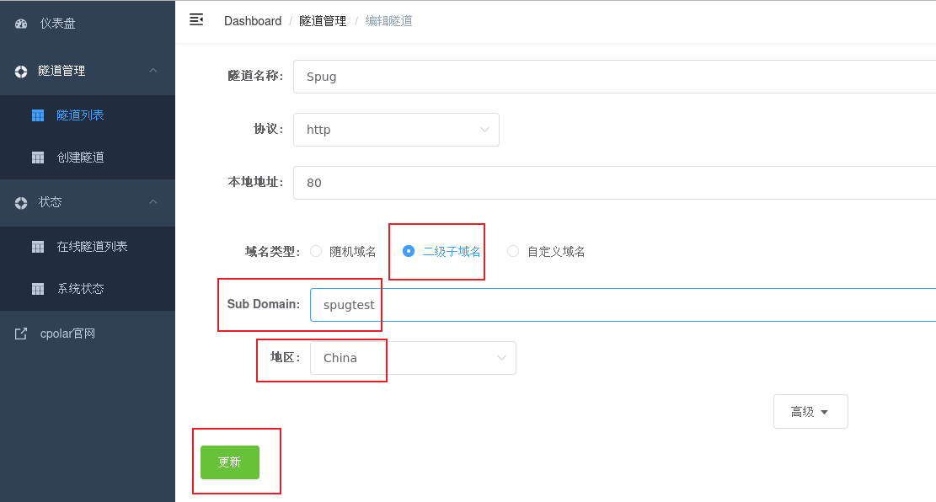Click the green 更新 button
The width and height of the screenshot is (936, 502).
[230, 462]
